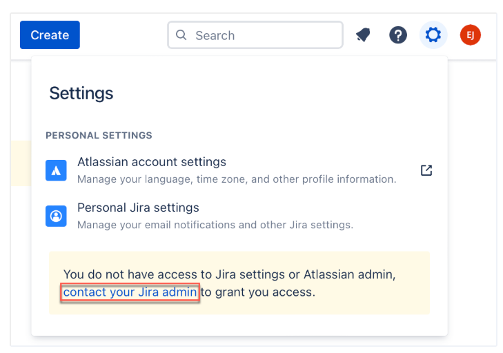Open the help question mark menu
Viewport: 503px width, 353px height.
click(x=398, y=35)
